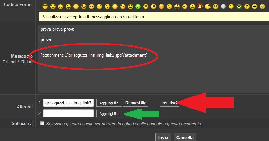This screenshot has height=141, width=269.
Task: Insert the sunglasses cool smiley
Action: point(45,7)
